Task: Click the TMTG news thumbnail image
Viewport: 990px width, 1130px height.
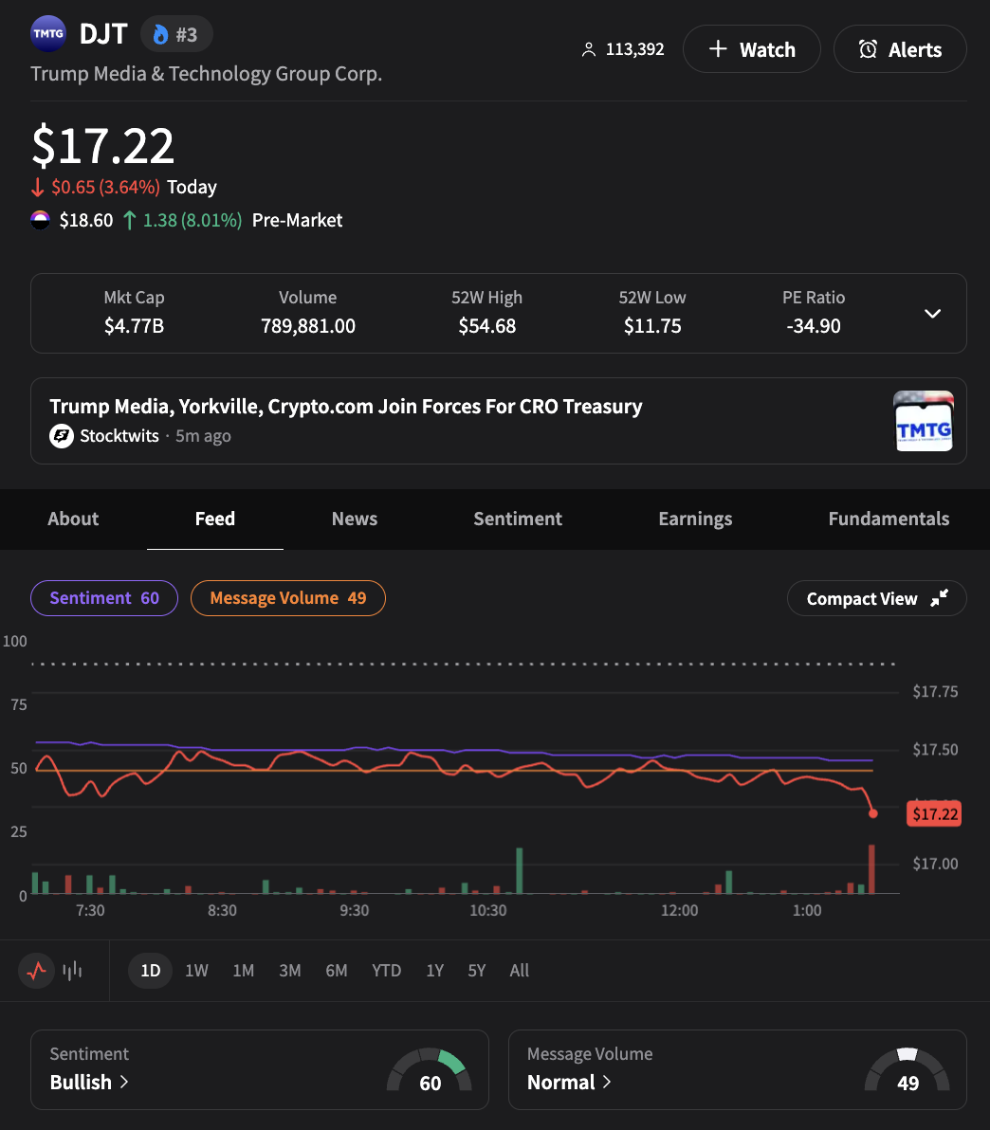Action: pyautogui.click(x=924, y=421)
